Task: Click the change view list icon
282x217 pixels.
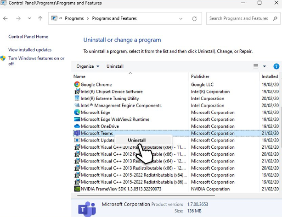Action: coord(256,66)
